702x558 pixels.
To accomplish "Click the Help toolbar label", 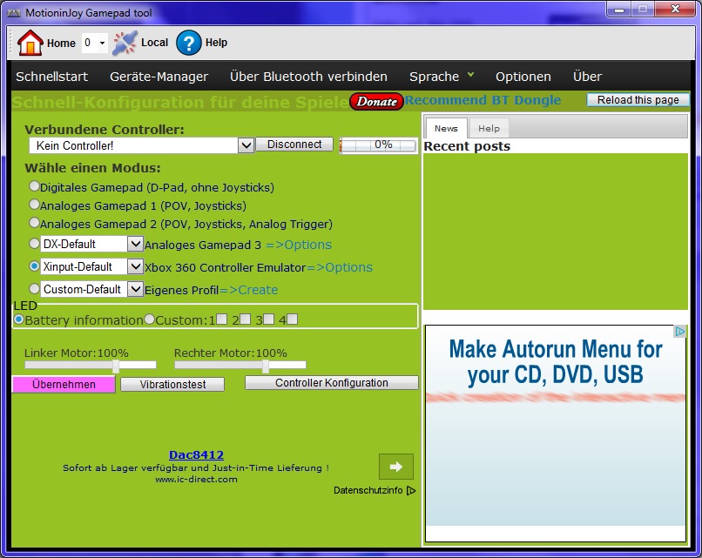I will (x=216, y=43).
